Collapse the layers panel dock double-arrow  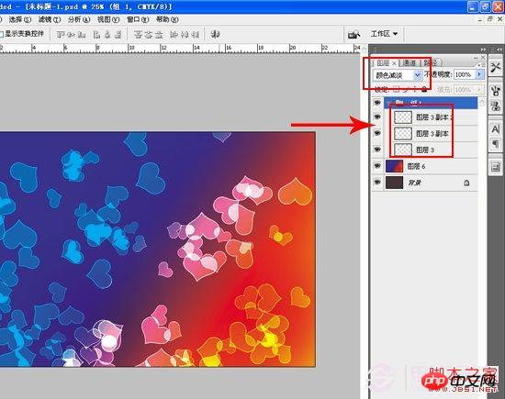click(x=483, y=50)
